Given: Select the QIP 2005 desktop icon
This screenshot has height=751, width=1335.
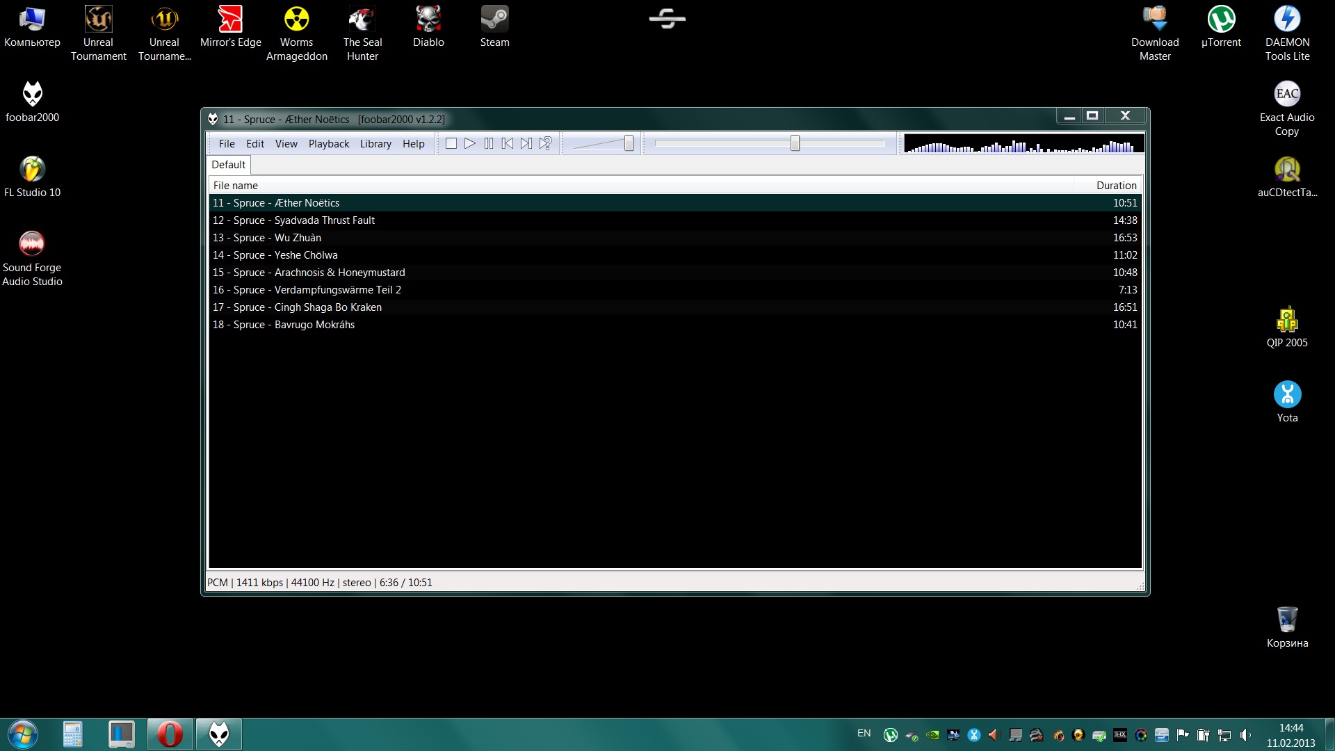Looking at the screenshot, I should tap(1287, 327).
